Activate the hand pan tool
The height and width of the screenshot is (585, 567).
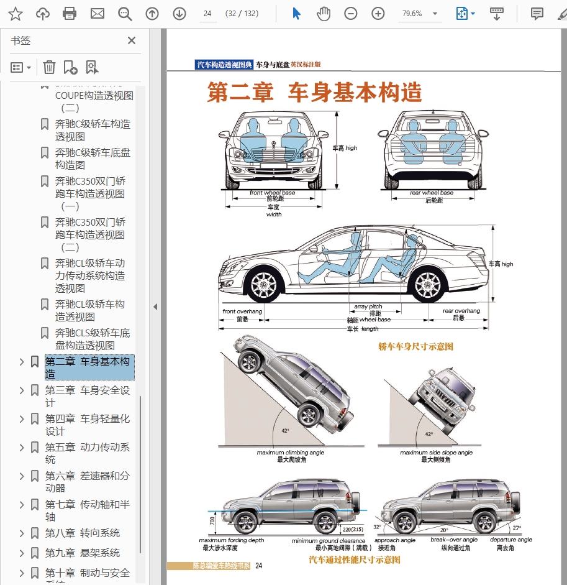324,14
